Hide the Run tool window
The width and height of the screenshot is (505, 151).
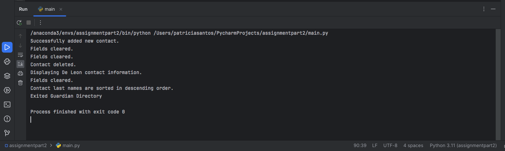coord(493,9)
